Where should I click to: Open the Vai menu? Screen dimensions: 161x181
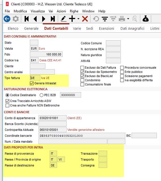point(51,11)
